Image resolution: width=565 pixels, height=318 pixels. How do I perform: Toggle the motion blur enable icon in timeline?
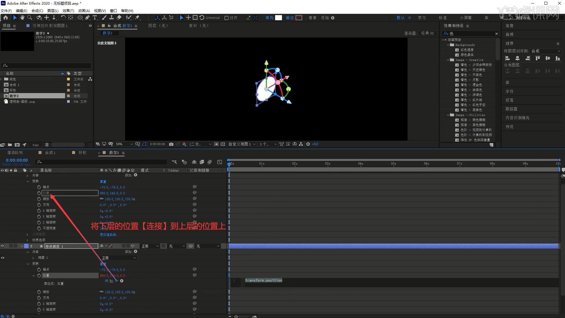pos(210,162)
